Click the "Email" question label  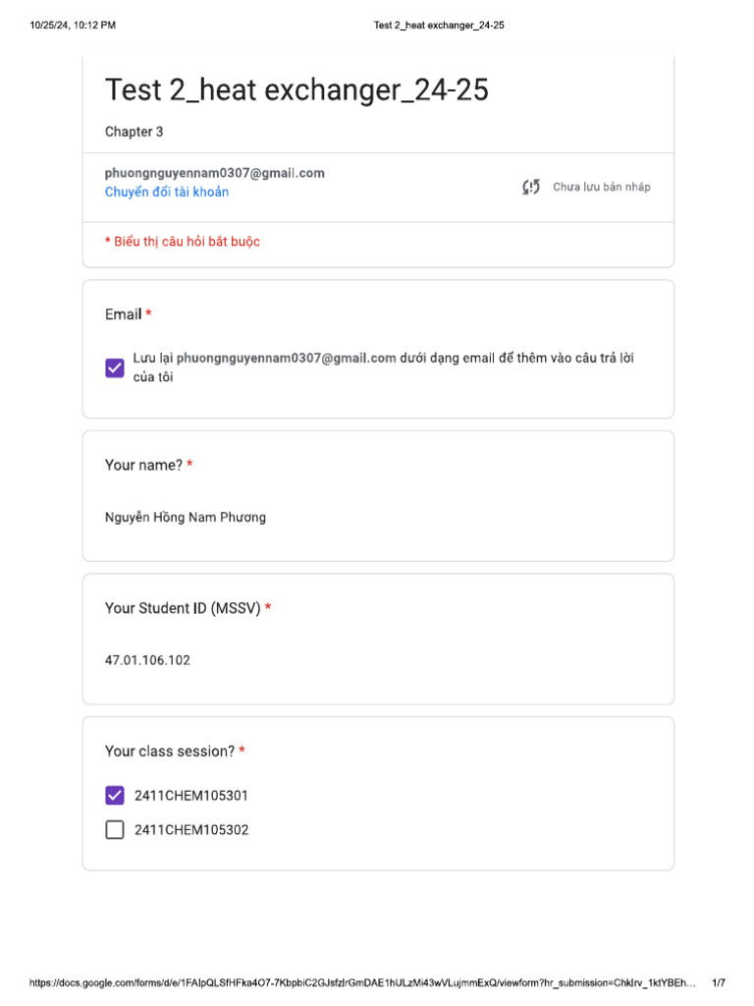pos(124,314)
